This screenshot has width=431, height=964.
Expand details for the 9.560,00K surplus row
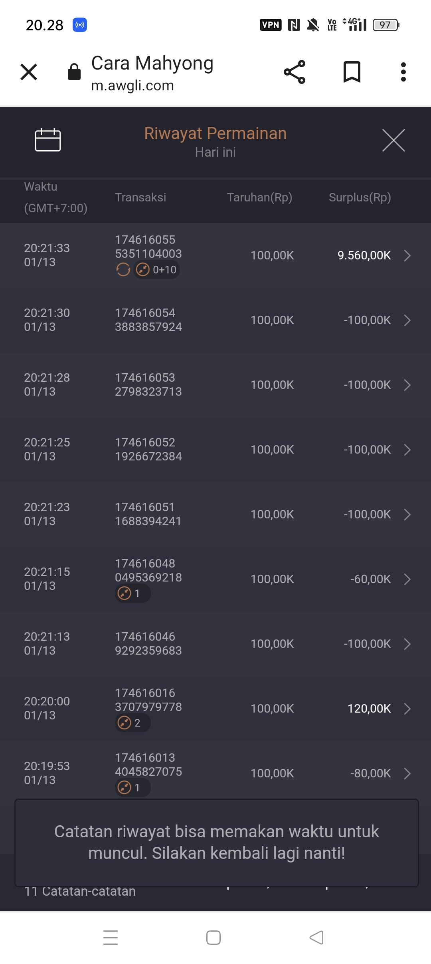[x=407, y=255]
